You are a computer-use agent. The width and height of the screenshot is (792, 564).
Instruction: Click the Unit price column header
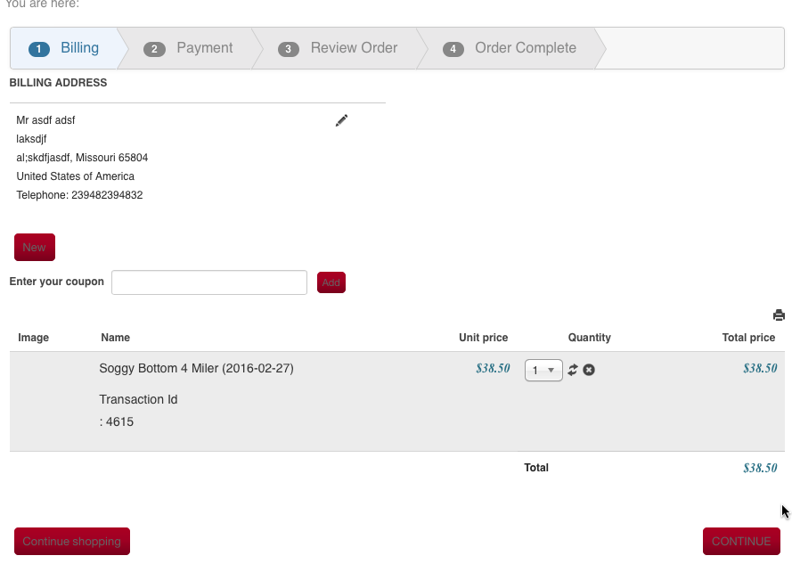[x=483, y=338]
